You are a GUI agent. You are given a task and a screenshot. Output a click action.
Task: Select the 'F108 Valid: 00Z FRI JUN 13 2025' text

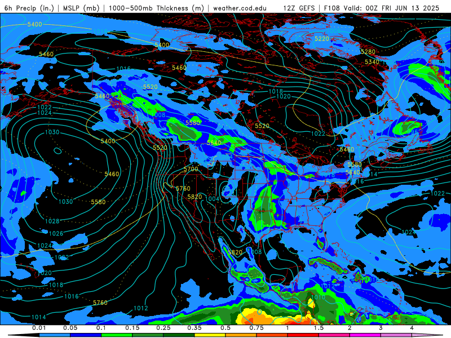pyautogui.click(x=382, y=8)
